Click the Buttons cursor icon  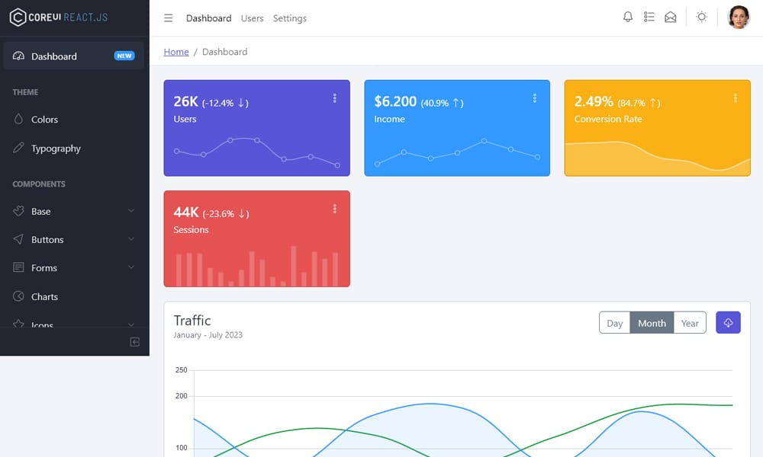(18, 239)
